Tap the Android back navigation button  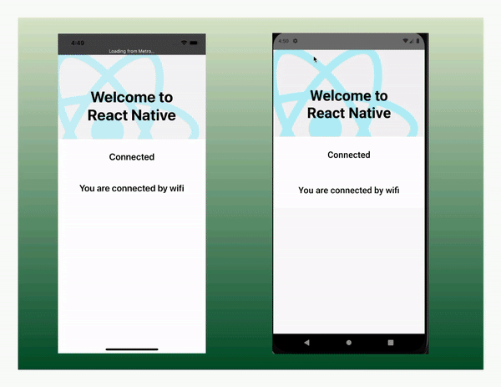tap(306, 343)
